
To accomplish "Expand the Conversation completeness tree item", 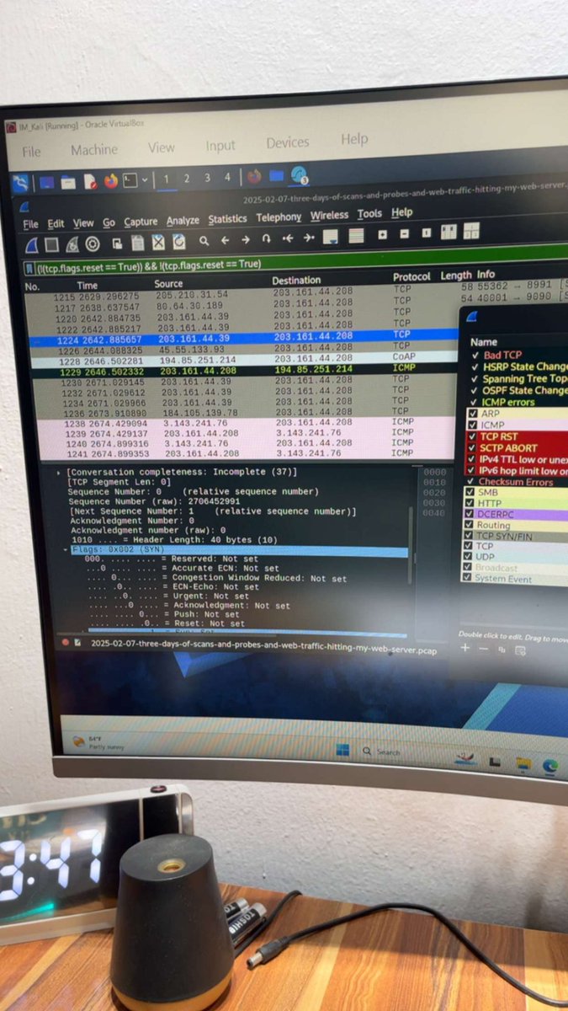I will click(x=60, y=473).
